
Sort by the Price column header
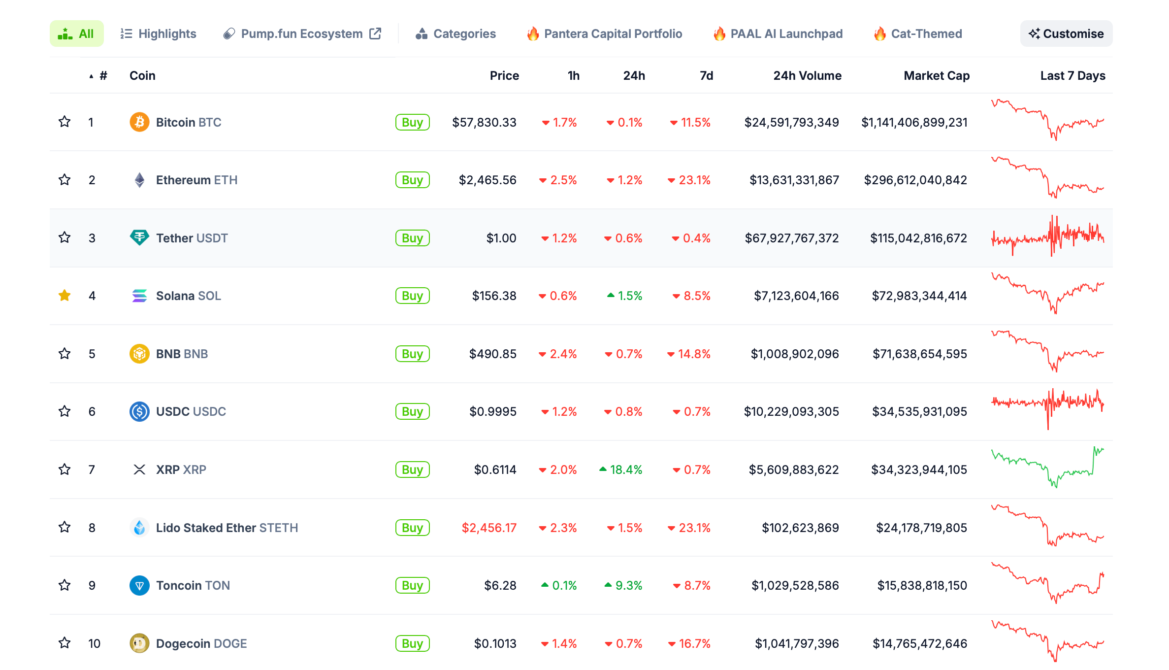coord(504,75)
